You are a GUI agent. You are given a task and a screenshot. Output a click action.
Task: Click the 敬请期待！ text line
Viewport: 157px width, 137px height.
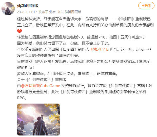tap(26, 68)
